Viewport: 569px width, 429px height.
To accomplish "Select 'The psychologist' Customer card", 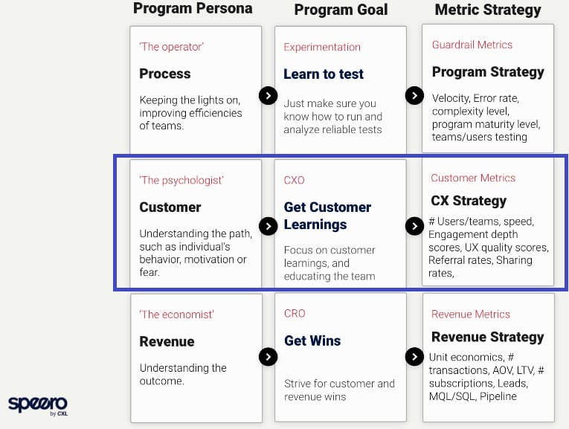I will click(x=196, y=223).
